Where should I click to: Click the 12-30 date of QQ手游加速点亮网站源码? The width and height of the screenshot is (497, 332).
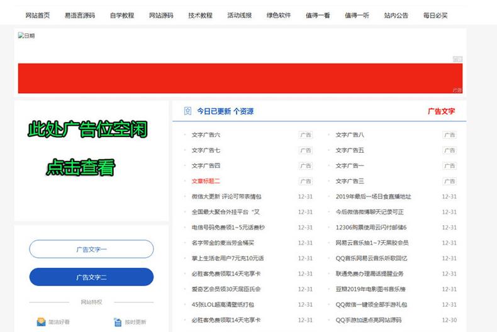click(x=449, y=320)
